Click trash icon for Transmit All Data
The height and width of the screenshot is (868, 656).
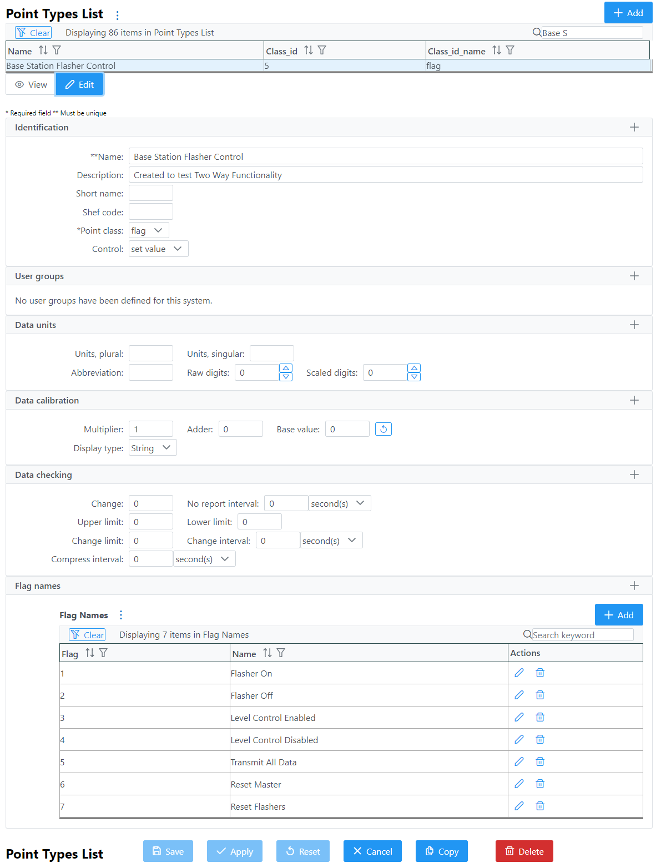[x=540, y=761]
